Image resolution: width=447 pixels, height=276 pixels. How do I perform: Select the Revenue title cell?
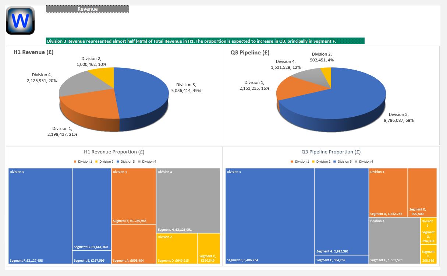(88, 9)
